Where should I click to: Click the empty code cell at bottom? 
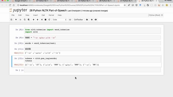[x=92, y=70]
